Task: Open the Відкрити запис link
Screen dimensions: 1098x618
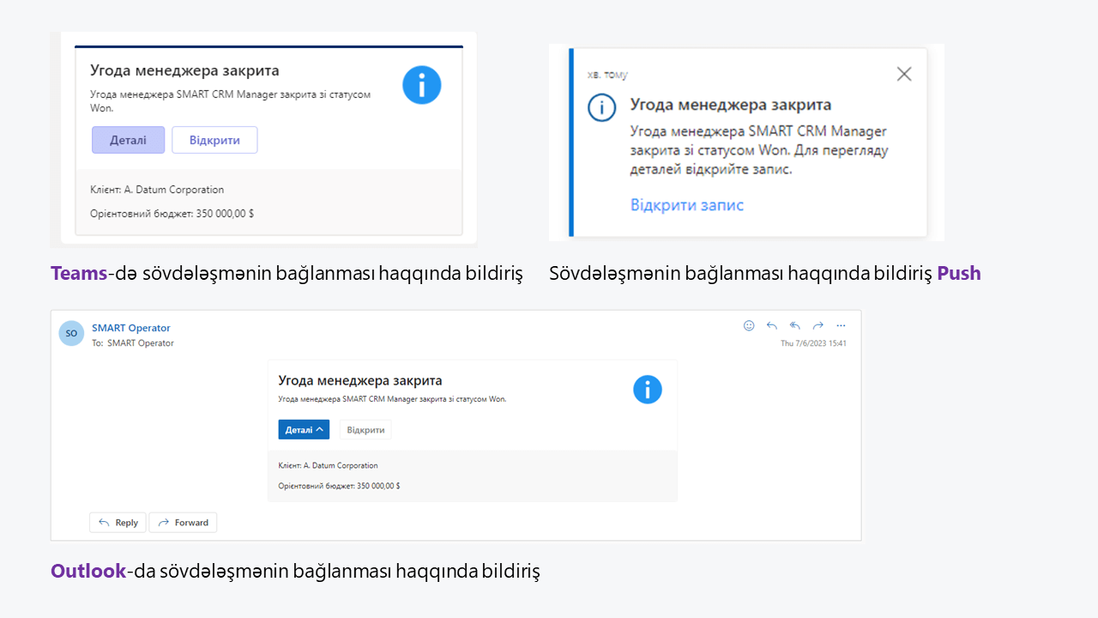Action: tap(686, 205)
